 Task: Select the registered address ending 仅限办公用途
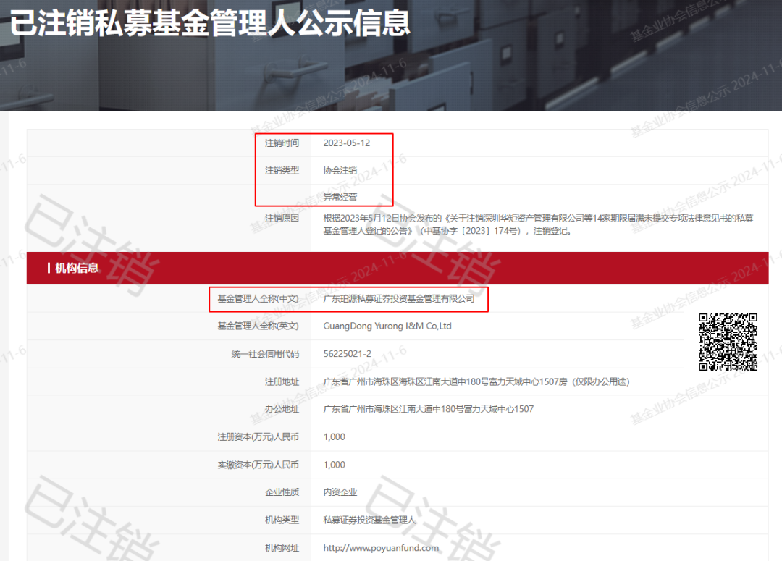click(x=476, y=381)
